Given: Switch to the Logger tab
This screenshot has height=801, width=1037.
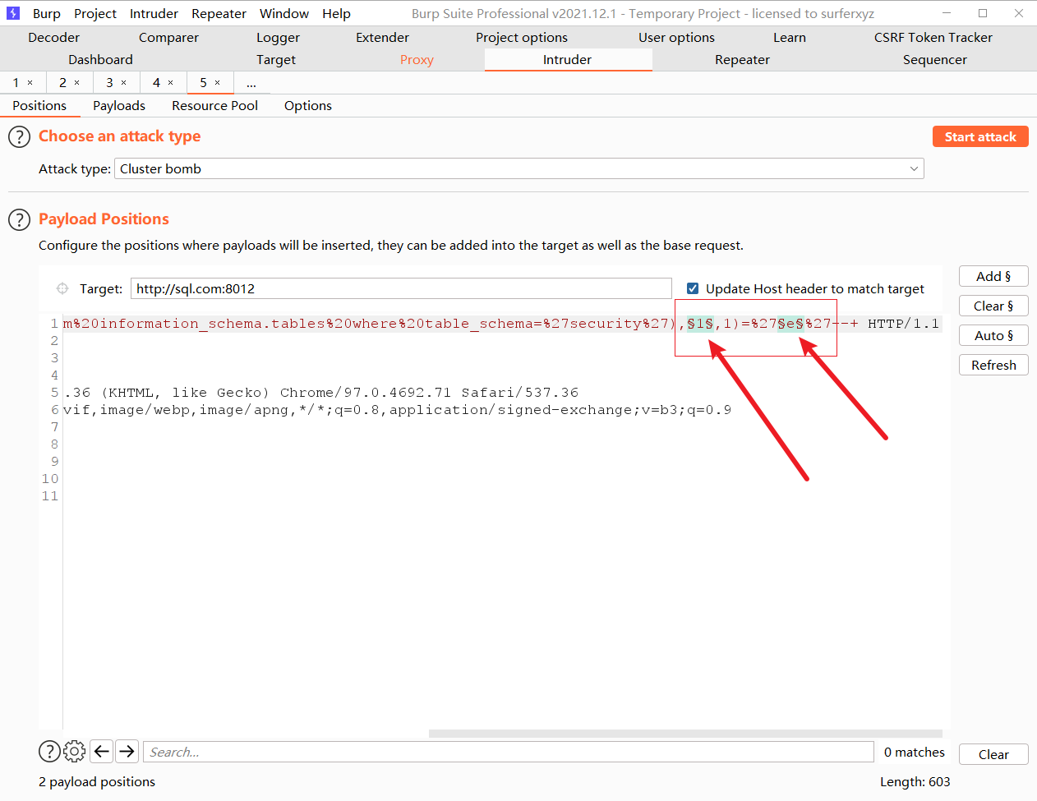Looking at the screenshot, I should tap(278, 38).
